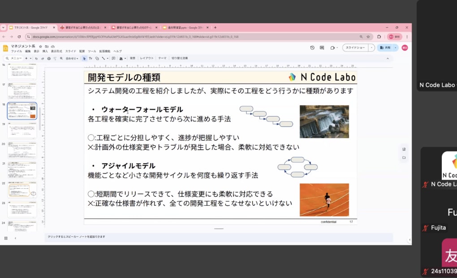Open version history clock icon
This screenshot has width=457, height=278.
click(312, 48)
